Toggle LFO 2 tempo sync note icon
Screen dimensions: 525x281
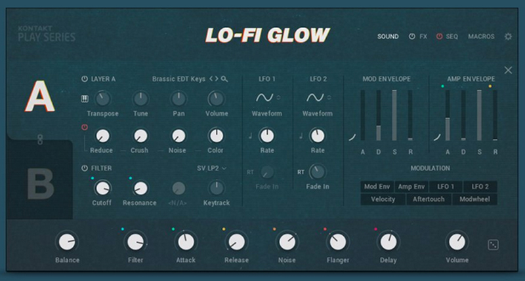coord(301,136)
